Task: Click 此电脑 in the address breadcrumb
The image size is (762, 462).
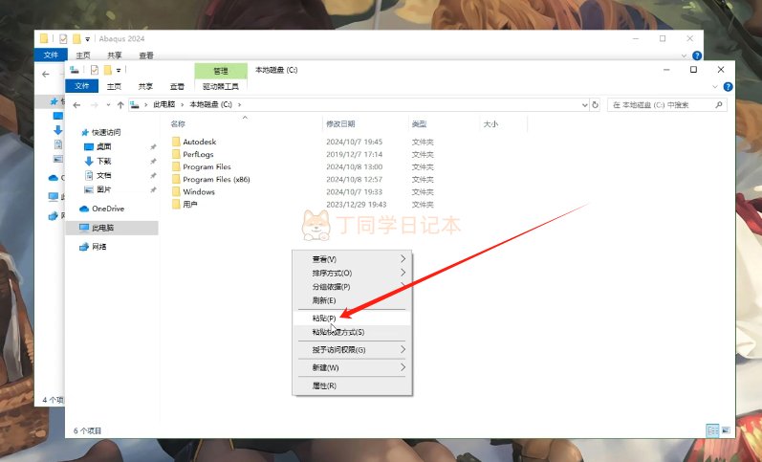Action: pyautogui.click(x=164, y=104)
